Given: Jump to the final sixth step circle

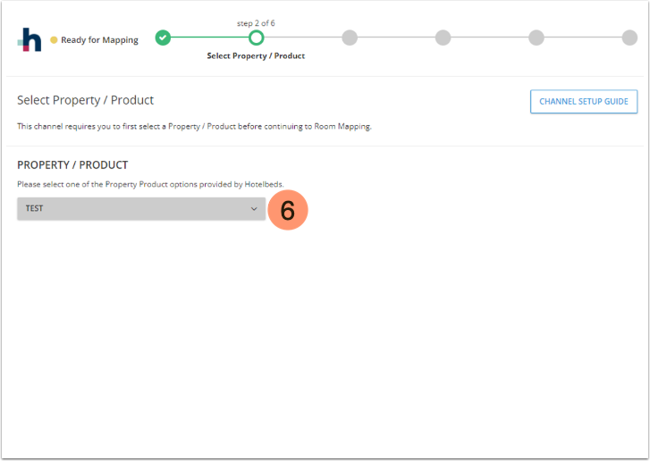Looking at the screenshot, I should (x=629, y=38).
